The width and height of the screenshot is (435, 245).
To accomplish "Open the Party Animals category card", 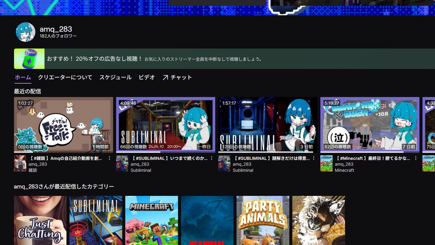I will (x=263, y=220).
